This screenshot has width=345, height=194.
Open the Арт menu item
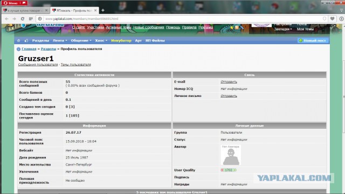pyautogui.click(x=138, y=40)
